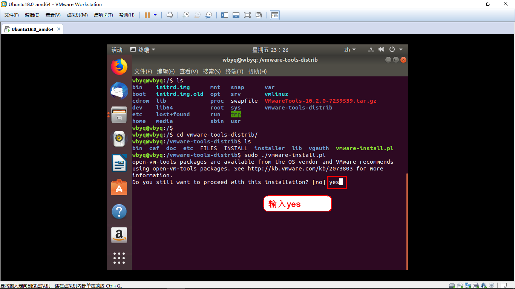
Task: Open the power options dropdown arrow
Action: point(155,15)
